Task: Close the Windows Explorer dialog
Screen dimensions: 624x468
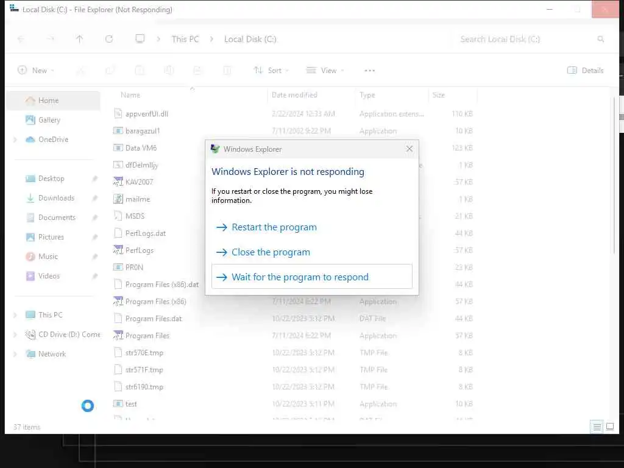Action: tap(409, 149)
